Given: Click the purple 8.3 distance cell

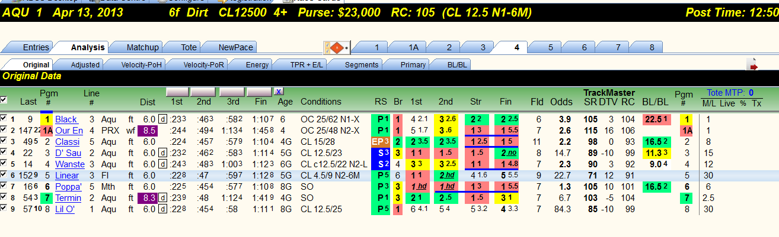Looking at the screenshot, I should click(x=148, y=198).
